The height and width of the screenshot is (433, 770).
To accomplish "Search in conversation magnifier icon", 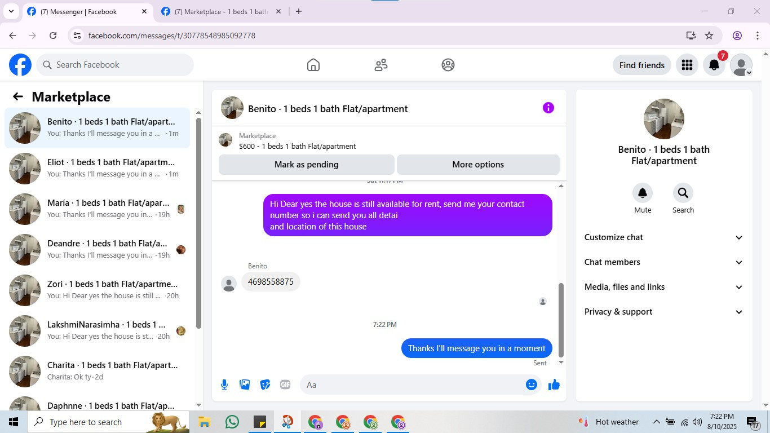I will (683, 193).
